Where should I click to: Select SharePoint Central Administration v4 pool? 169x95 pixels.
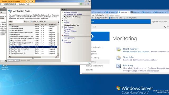[33, 47]
